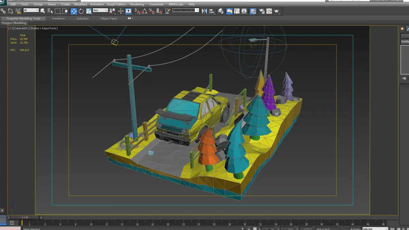Open the Curve Editor icon
Viewport: 409px width, 230px height.
(x=237, y=11)
